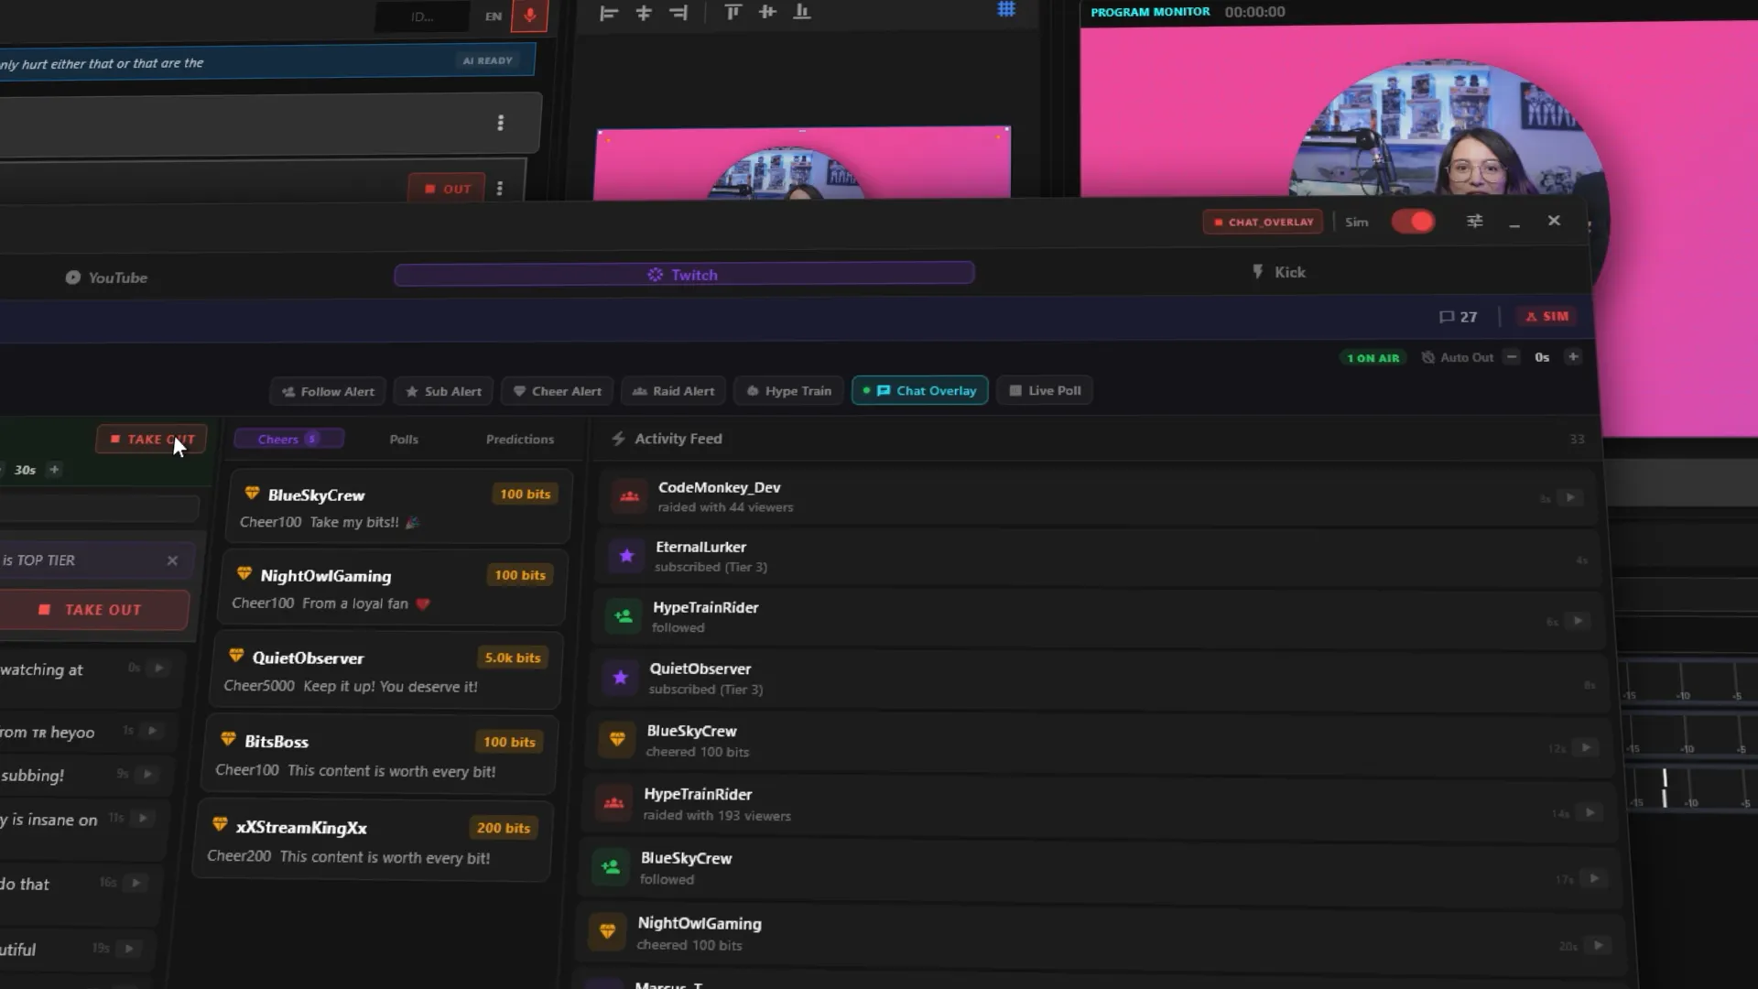Select the BlueSkyCrew 100 bits cheer card
Image resolution: width=1758 pixels, height=989 pixels.
tap(399, 506)
